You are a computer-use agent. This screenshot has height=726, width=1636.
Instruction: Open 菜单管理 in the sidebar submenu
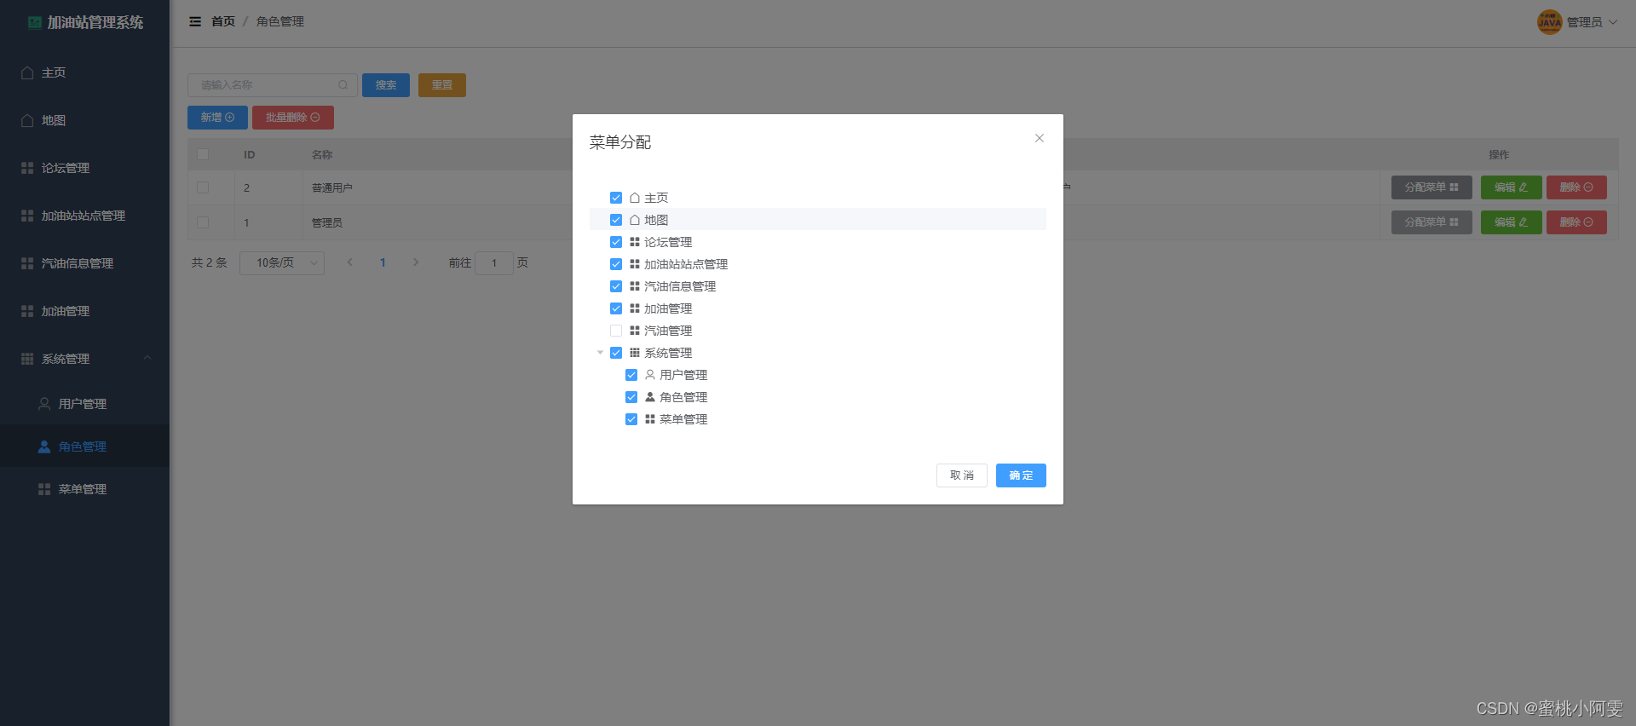pyautogui.click(x=84, y=489)
